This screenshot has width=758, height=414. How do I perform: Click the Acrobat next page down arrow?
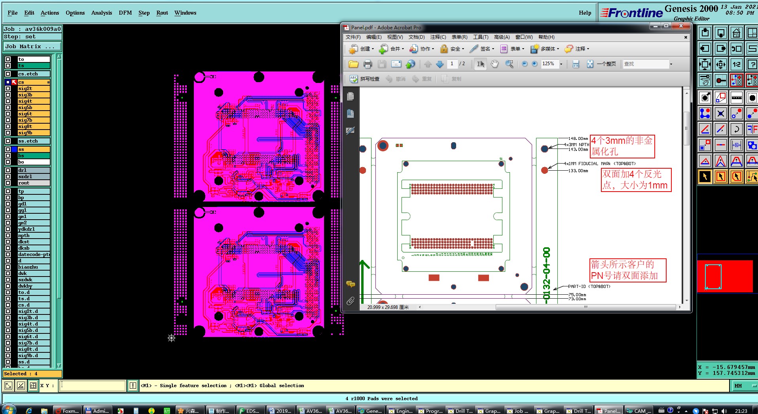pos(440,64)
